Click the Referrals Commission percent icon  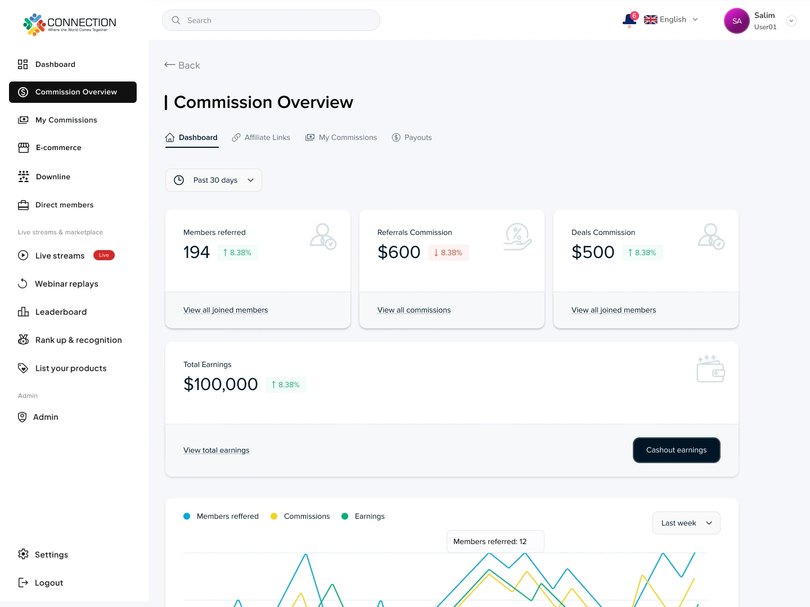pyautogui.click(x=517, y=237)
